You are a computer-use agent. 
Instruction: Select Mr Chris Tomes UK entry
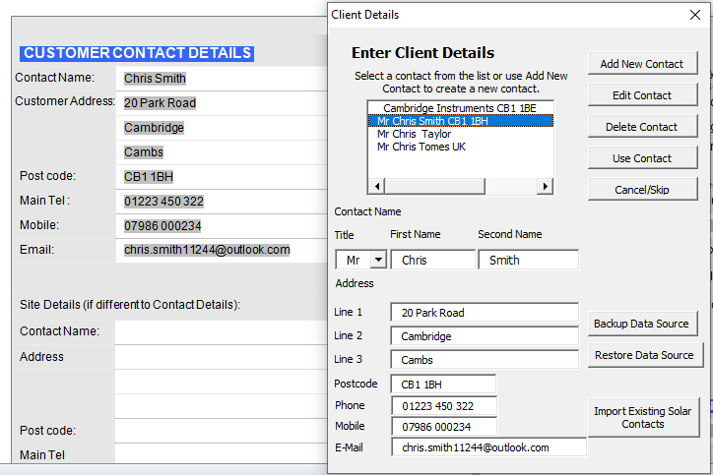(421, 147)
